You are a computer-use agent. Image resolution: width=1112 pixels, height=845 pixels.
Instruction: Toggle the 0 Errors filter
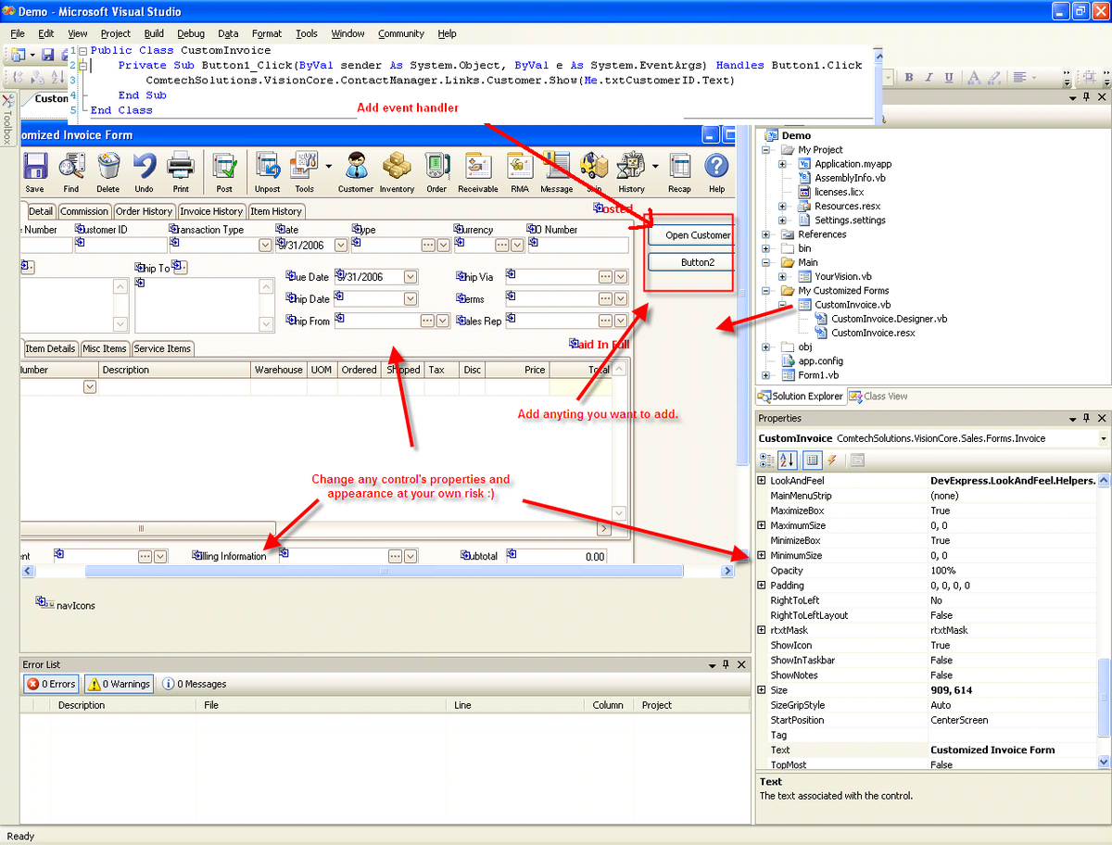52,684
